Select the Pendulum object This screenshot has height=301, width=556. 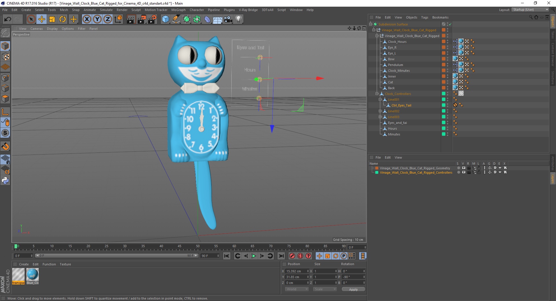[x=395, y=65]
